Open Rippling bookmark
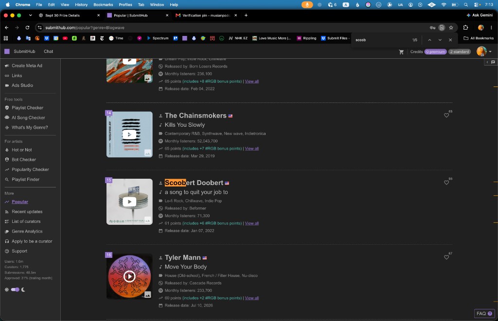498x321 pixels. 306,38
